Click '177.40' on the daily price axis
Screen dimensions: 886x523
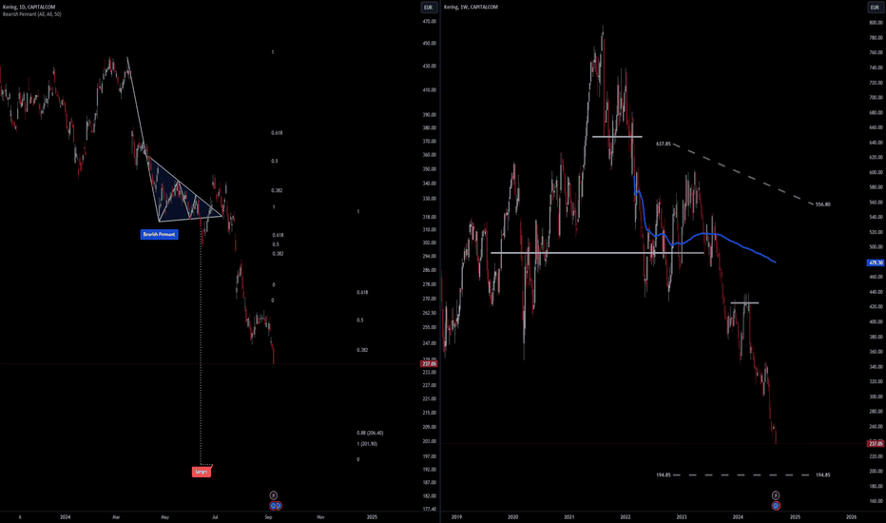(x=430, y=509)
